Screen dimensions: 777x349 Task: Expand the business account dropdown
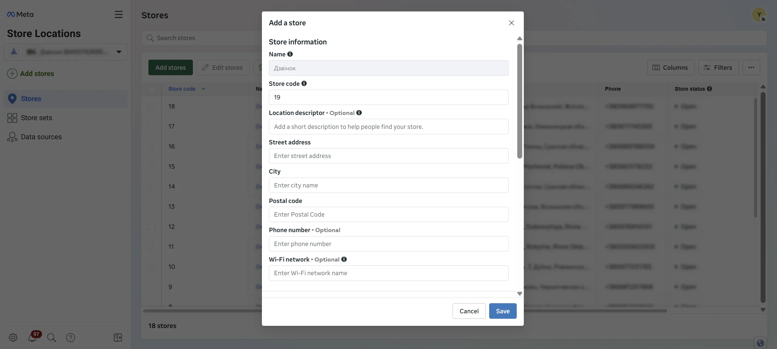[119, 52]
